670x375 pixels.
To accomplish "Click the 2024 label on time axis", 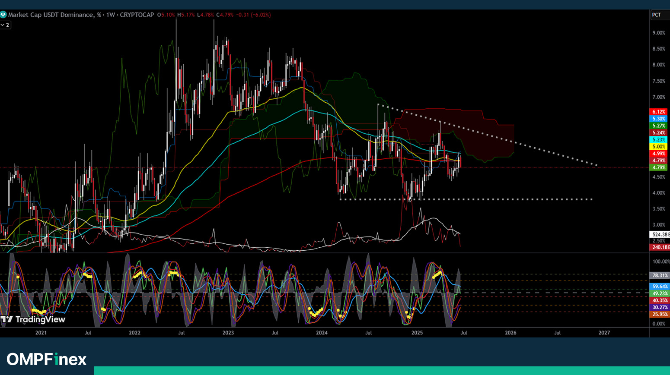I will pyautogui.click(x=322, y=333).
